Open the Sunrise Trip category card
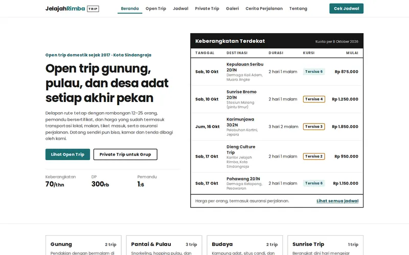 [325, 245]
